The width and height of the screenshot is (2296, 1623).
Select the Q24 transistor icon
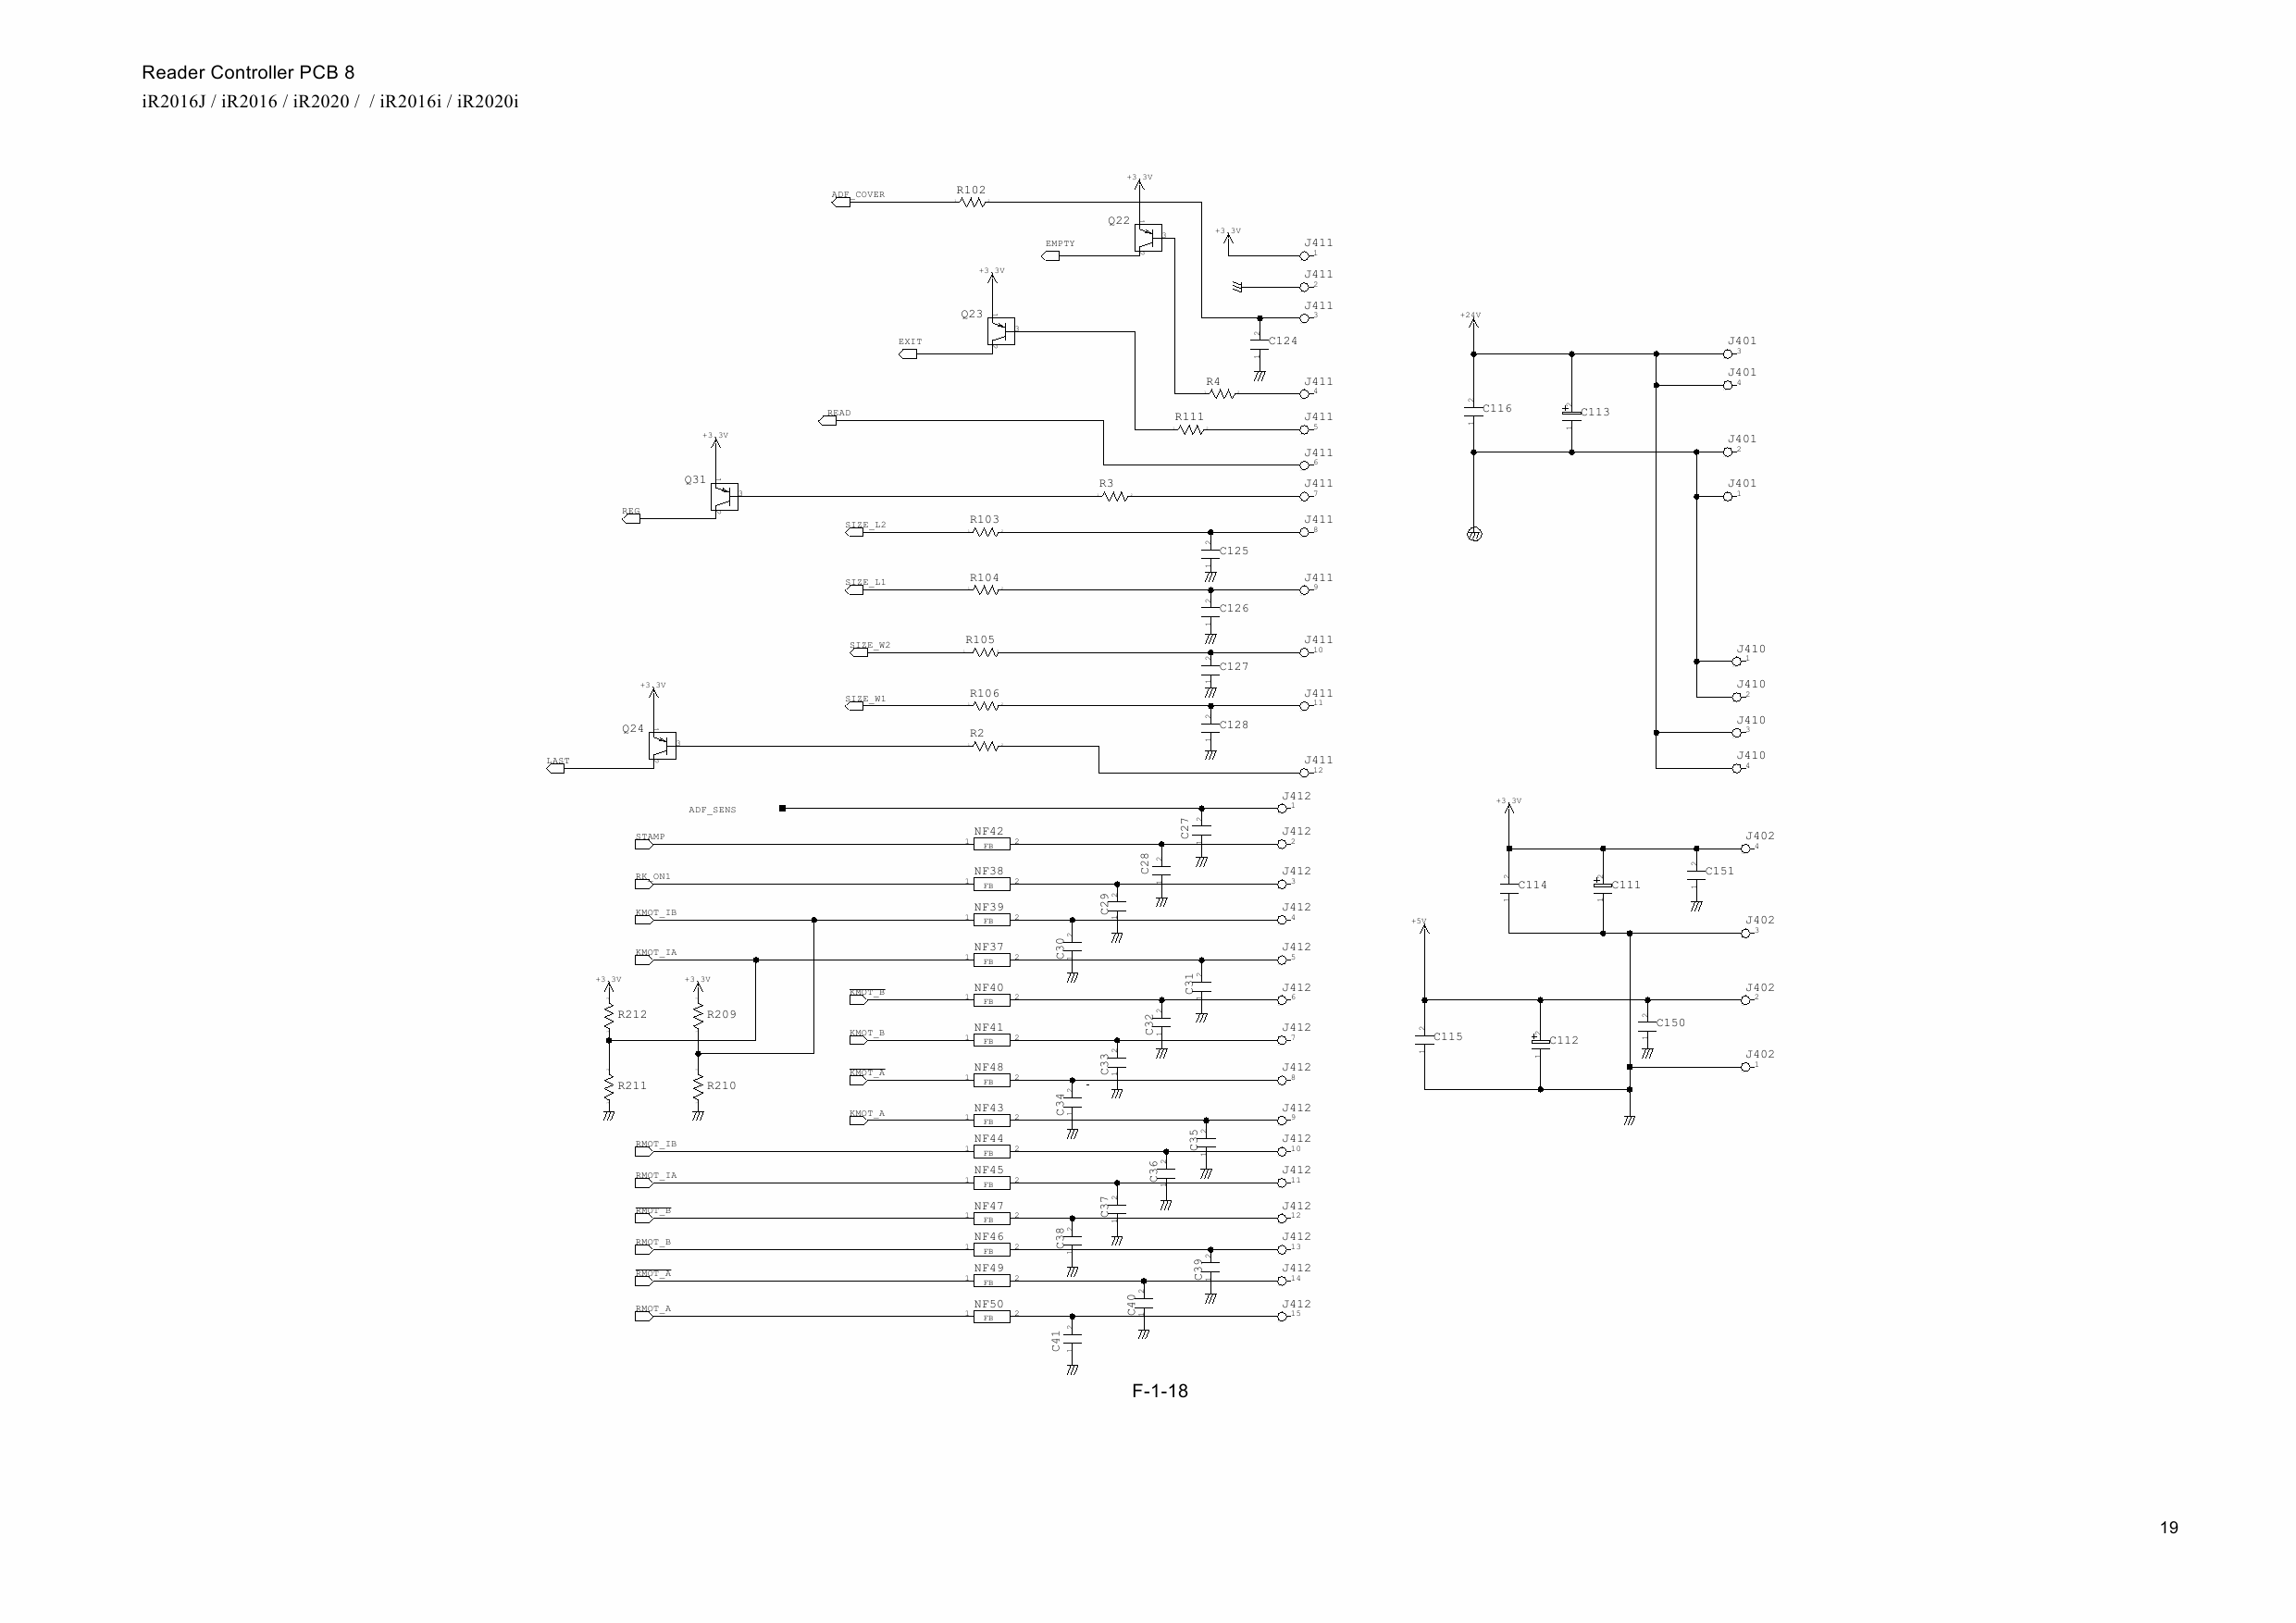click(653, 745)
